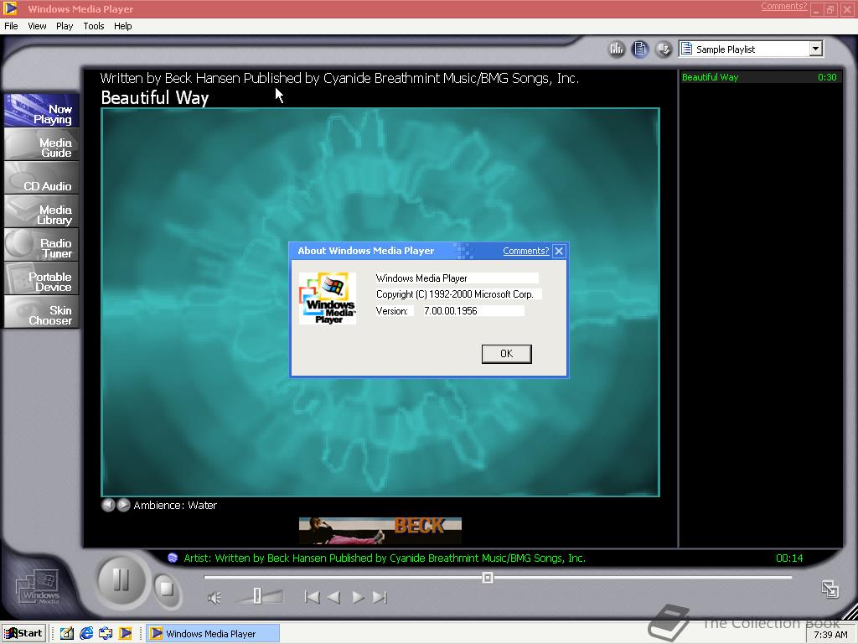Click the round icon before the Artist text
The width and height of the screenshot is (858, 644).
[x=173, y=558]
